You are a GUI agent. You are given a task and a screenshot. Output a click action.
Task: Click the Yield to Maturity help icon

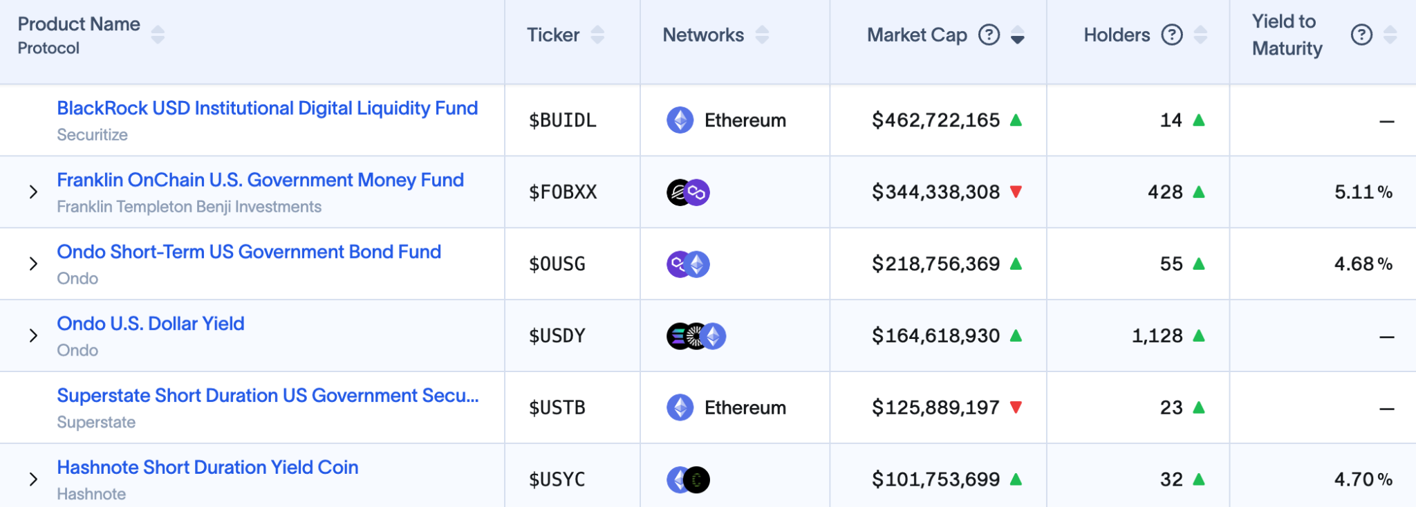point(1361,35)
